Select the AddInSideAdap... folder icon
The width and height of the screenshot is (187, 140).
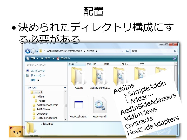pyautogui.click(x=100, y=76)
